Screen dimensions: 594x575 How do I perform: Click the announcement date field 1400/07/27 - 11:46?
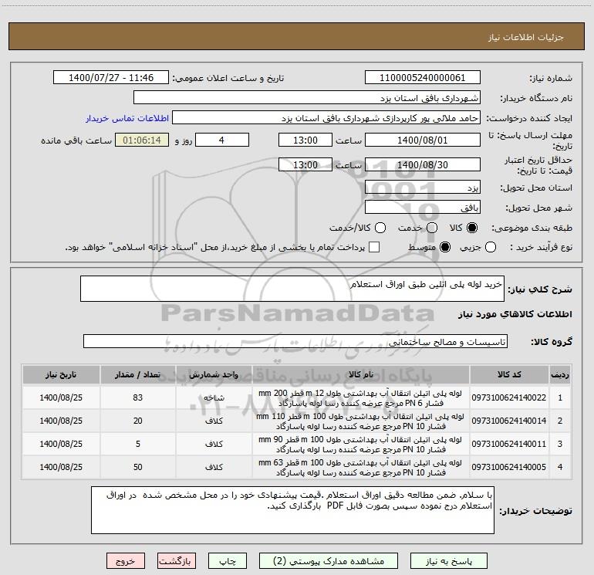(x=111, y=78)
